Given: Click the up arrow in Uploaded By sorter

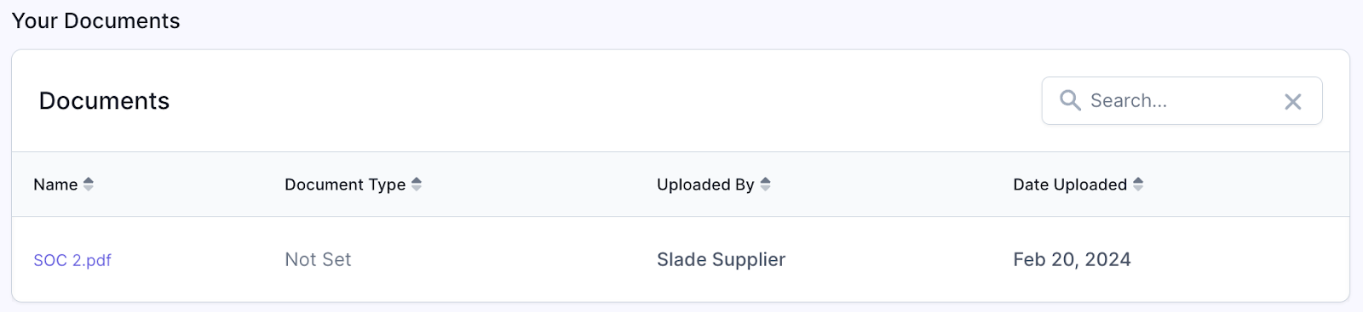Looking at the screenshot, I should (x=765, y=180).
